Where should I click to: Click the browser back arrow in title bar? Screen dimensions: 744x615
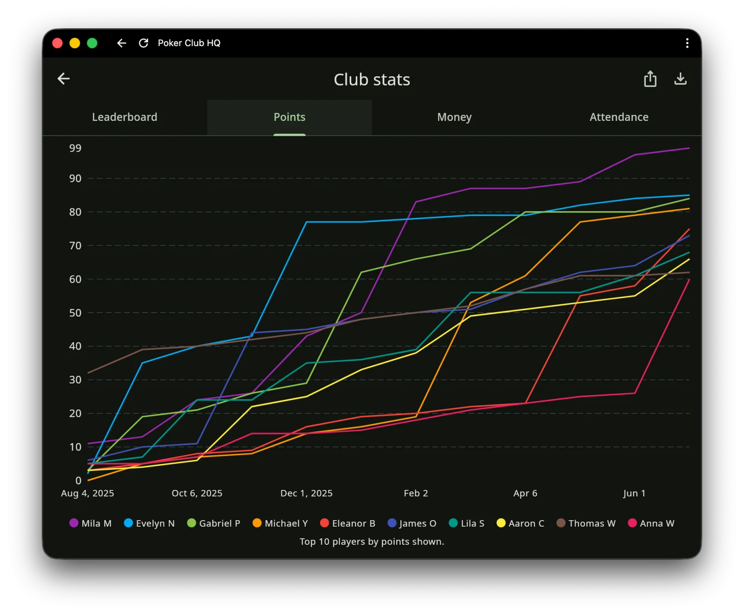click(121, 43)
